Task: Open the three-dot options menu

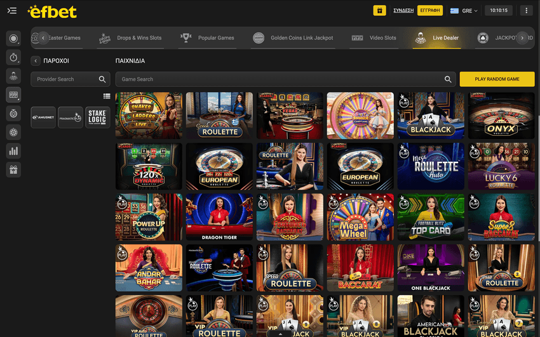Action: (526, 10)
